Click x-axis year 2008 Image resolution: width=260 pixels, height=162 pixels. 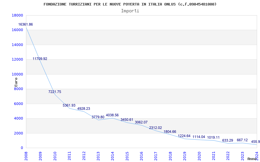[26, 156]
